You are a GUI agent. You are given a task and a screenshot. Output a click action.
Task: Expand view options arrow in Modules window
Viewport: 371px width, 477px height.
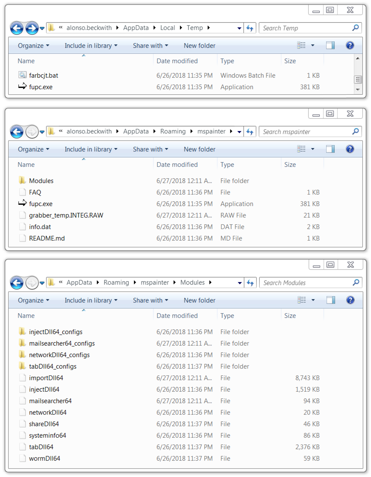(313, 300)
